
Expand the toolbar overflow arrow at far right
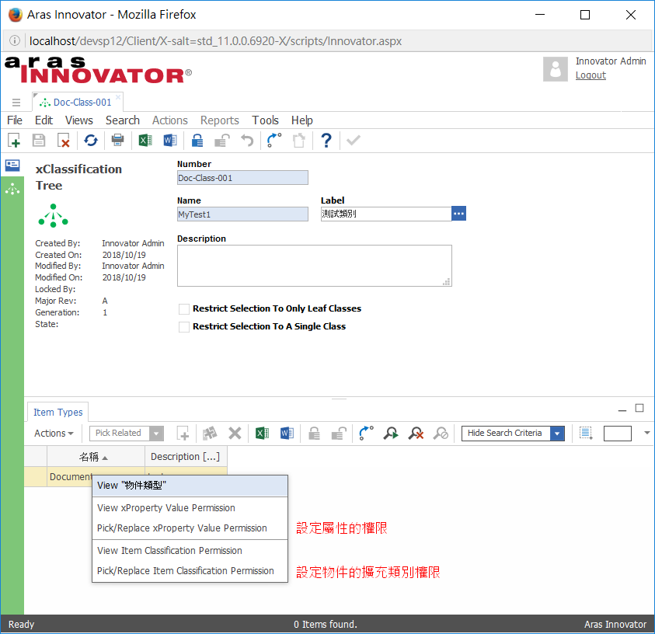click(x=646, y=433)
